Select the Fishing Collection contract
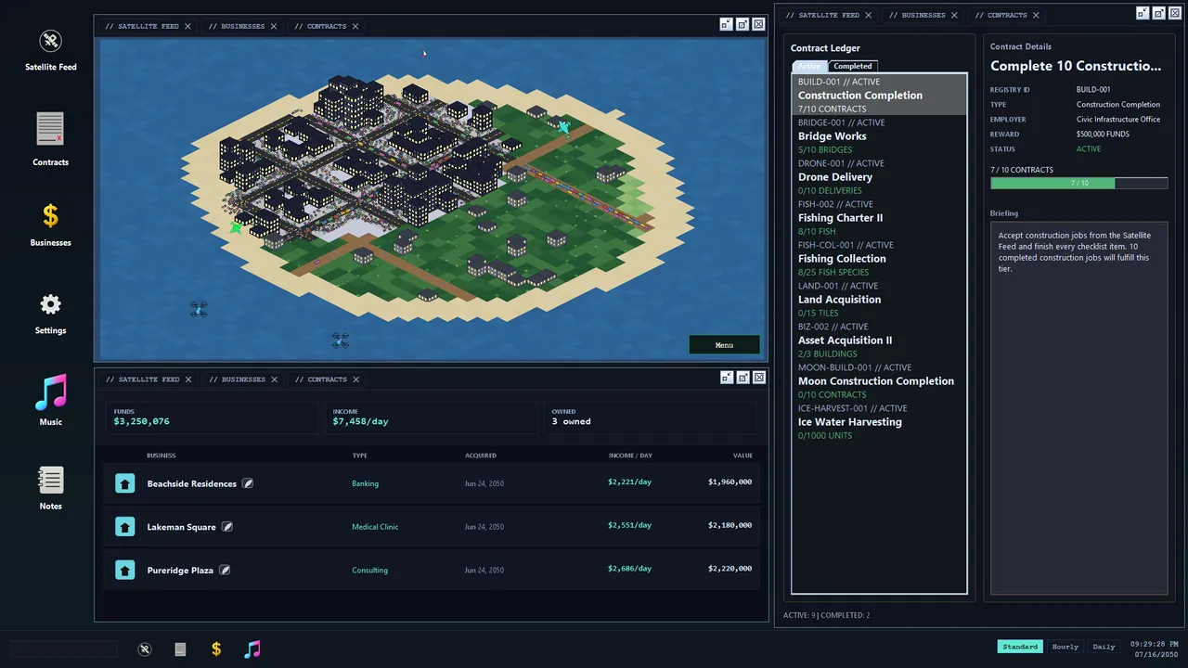This screenshot has width=1188, height=668. (879, 258)
